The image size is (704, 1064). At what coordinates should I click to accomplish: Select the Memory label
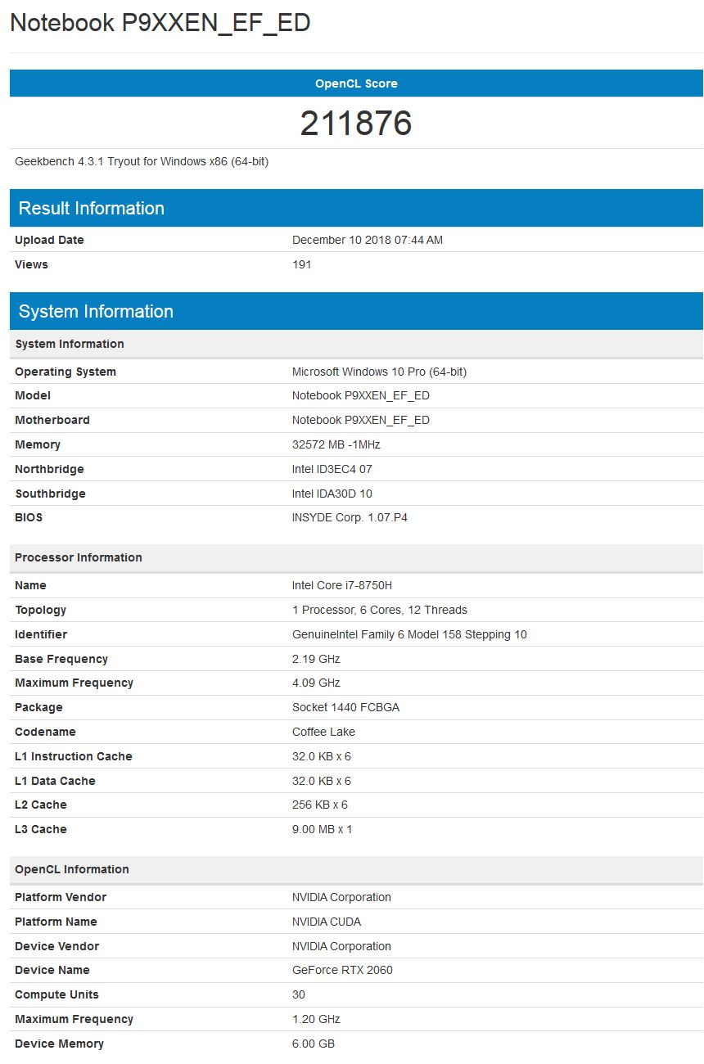click(38, 444)
